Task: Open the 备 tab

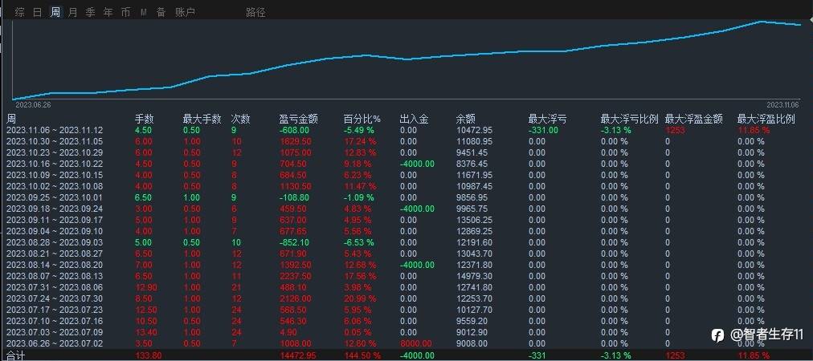Action: (161, 12)
